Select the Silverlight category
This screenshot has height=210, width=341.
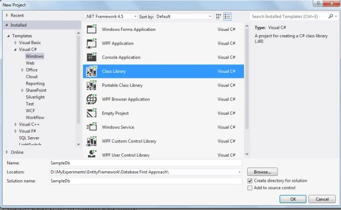[x=35, y=97]
